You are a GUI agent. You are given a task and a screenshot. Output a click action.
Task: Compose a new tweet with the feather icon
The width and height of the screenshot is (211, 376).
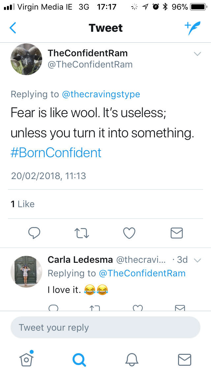click(x=192, y=28)
